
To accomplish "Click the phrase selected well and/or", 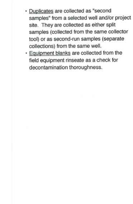I will 91,18.
